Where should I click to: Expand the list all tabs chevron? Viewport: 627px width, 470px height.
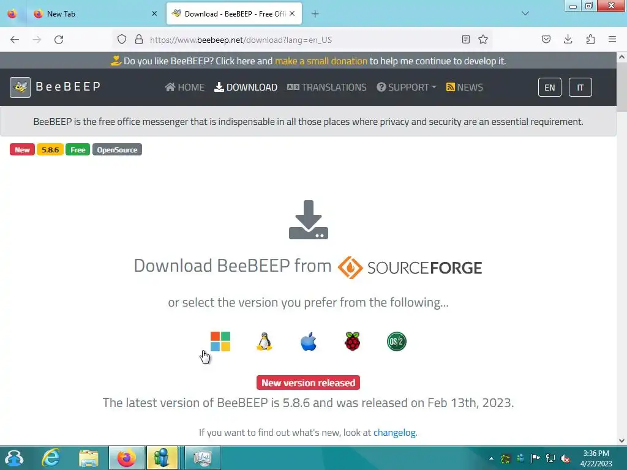[x=525, y=13]
